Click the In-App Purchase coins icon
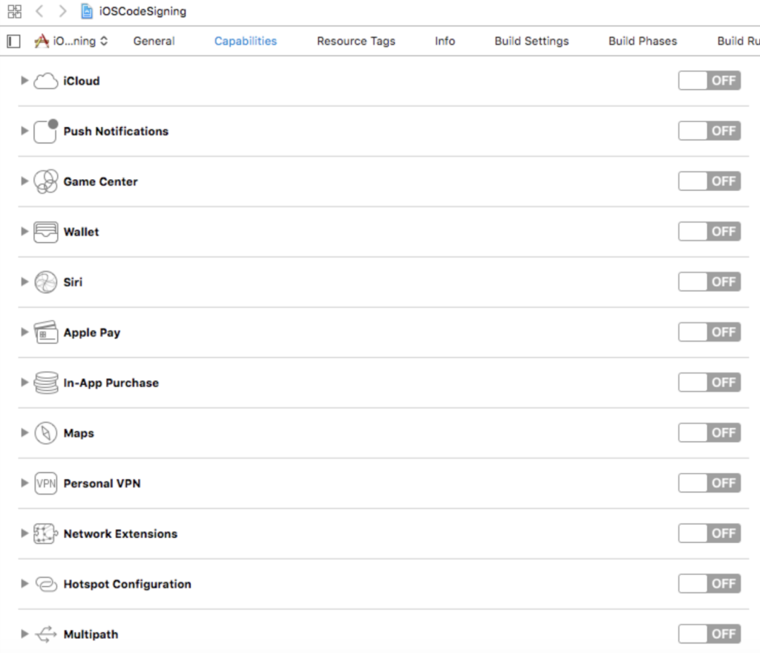This screenshot has height=653, width=760. [x=45, y=382]
